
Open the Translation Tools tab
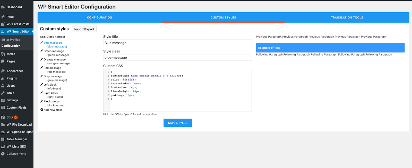click(x=347, y=17)
